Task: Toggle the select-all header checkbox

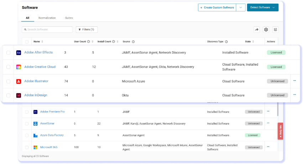Action: tap(27, 42)
